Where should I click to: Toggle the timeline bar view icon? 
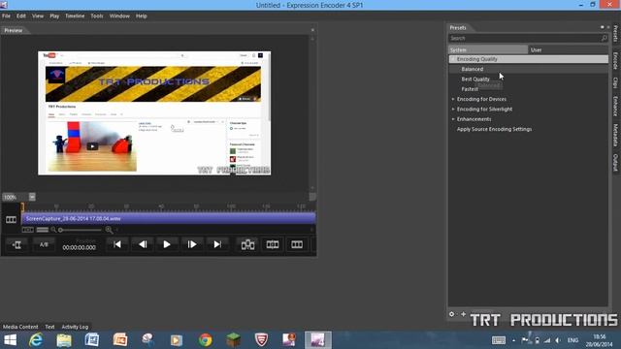(x=43, y=230)
